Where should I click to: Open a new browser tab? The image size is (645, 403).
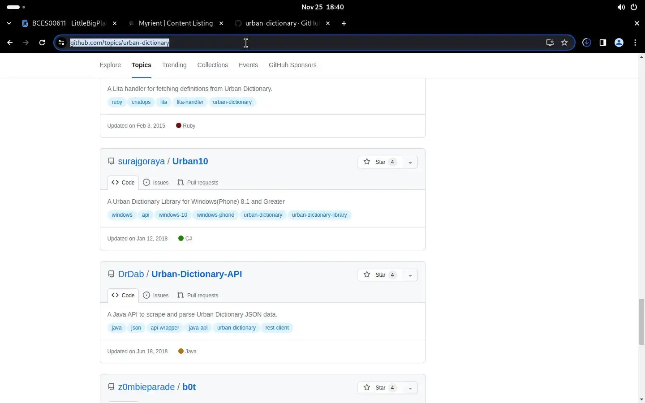[x=344, y=23]
